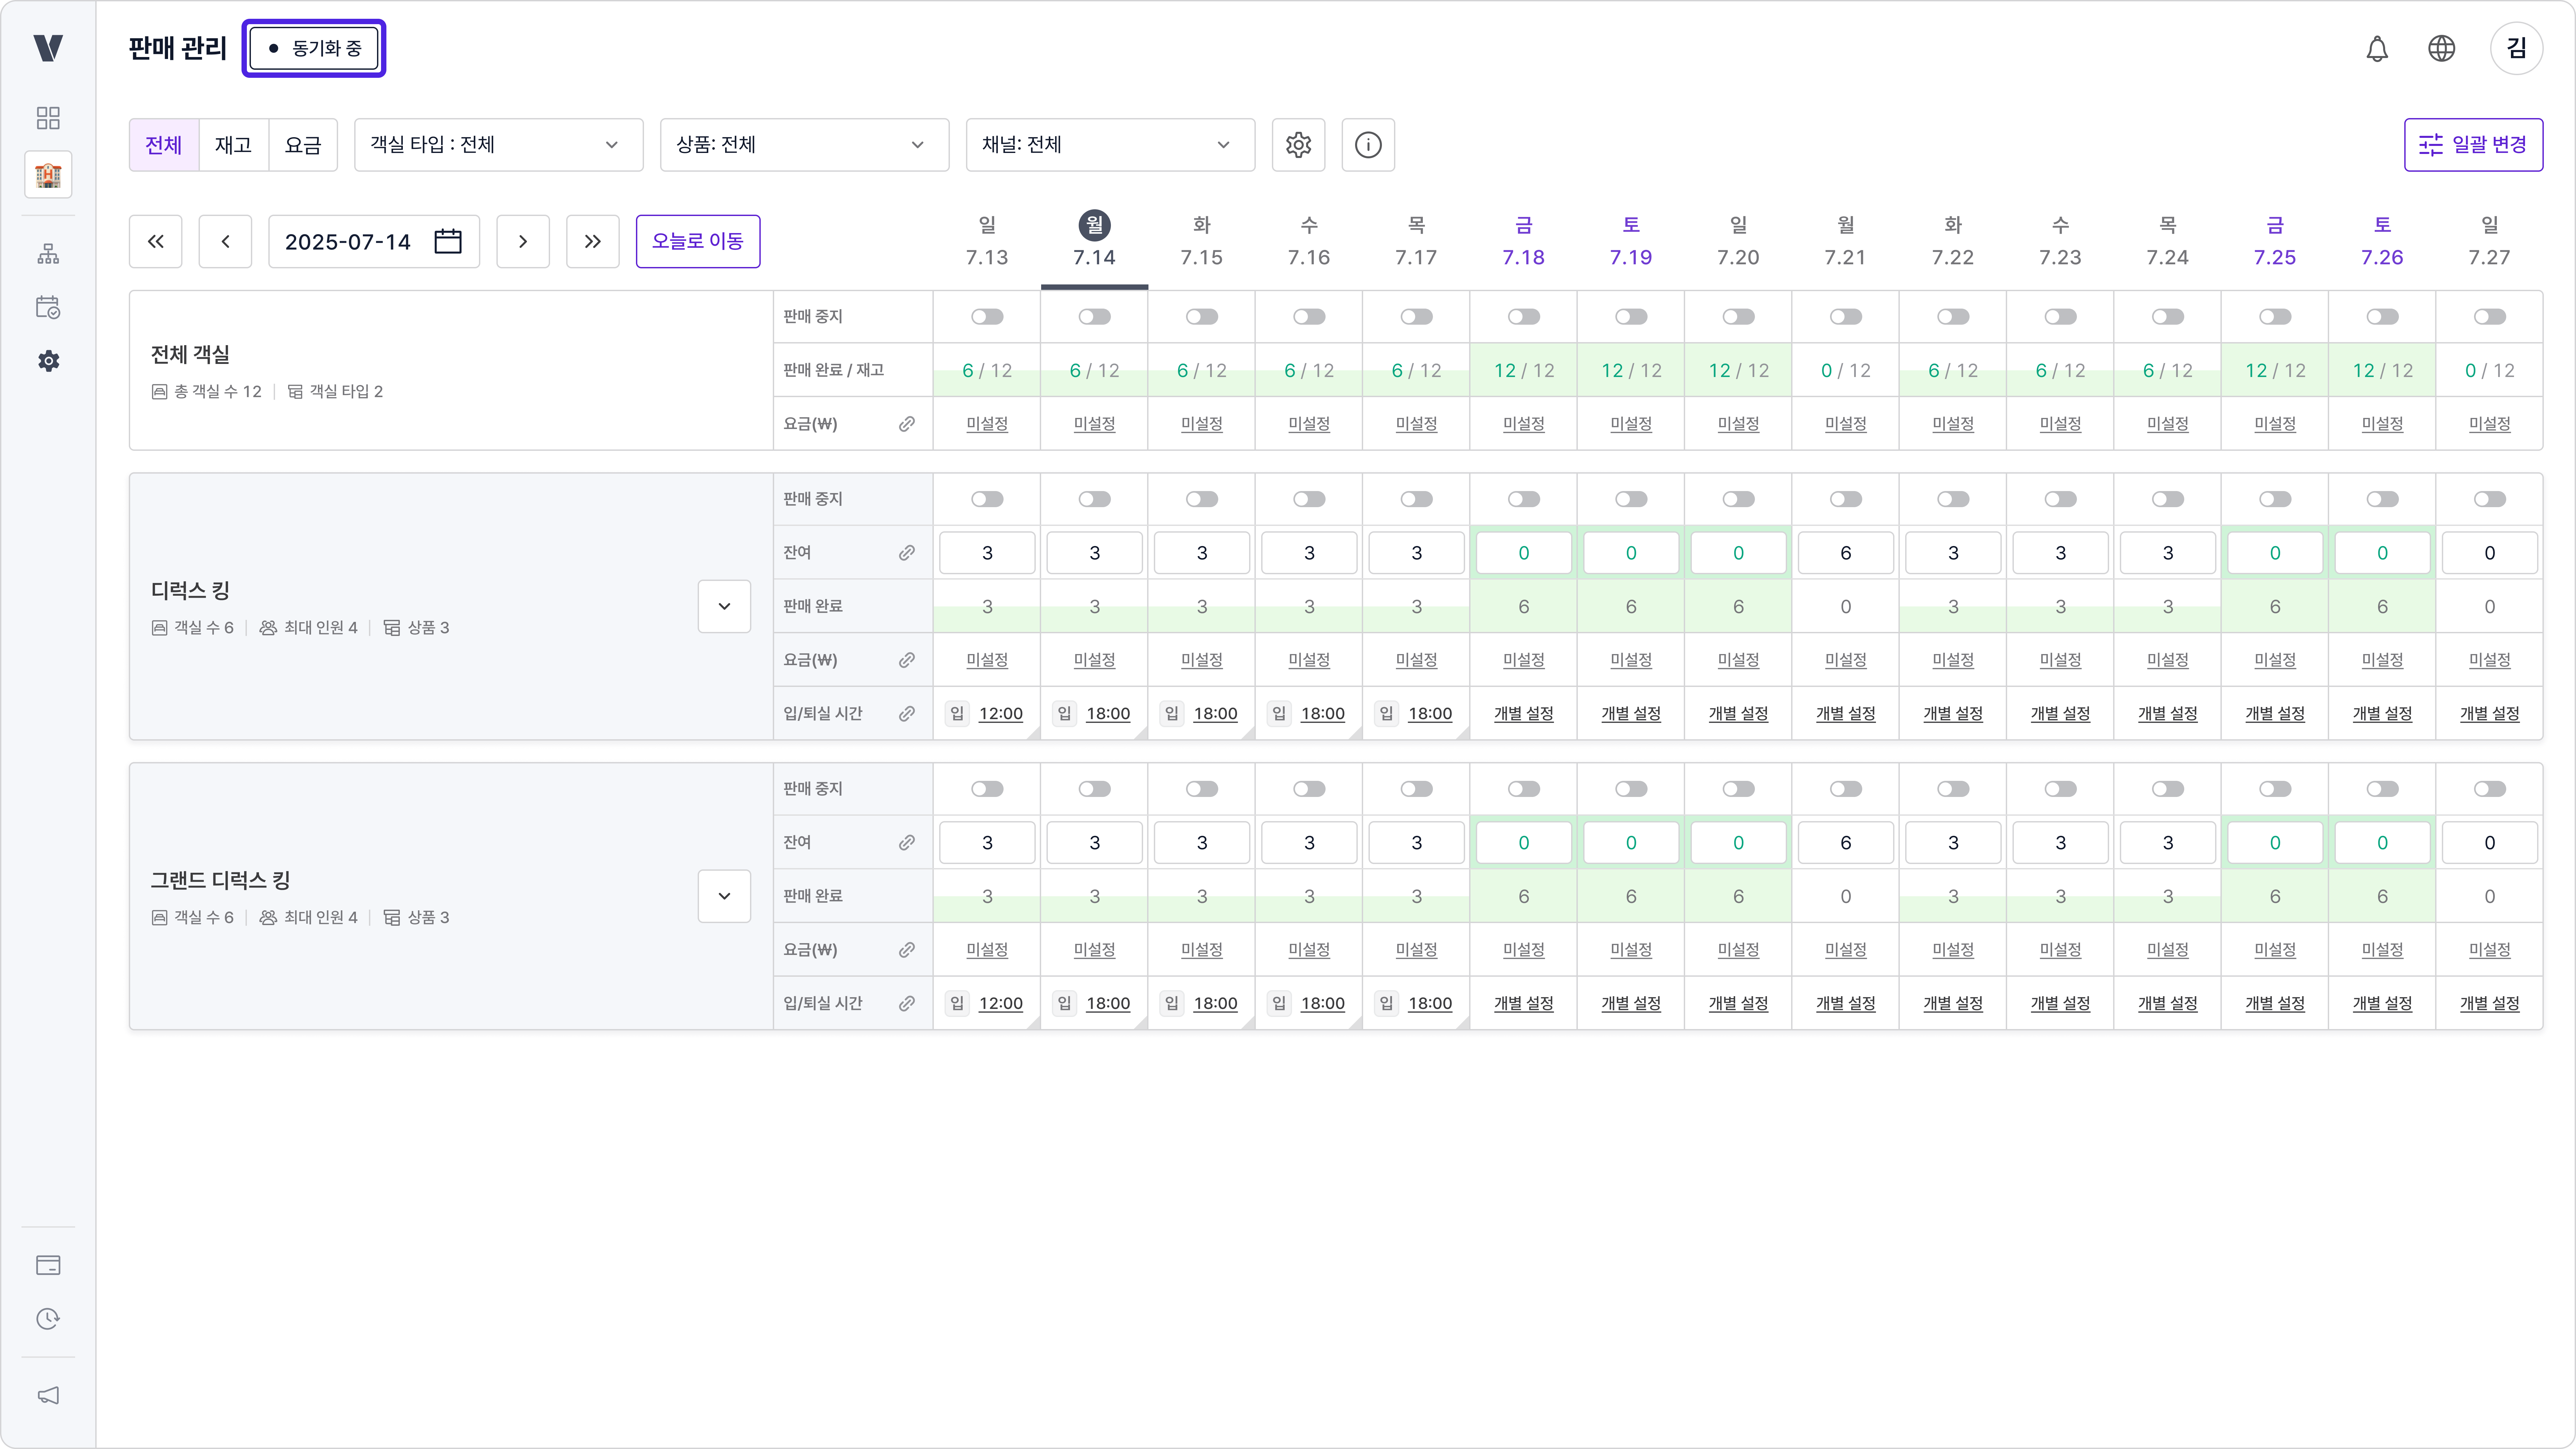Open the calendar icon in date field
2576x1449 pixels.
[x=448, y=241]
